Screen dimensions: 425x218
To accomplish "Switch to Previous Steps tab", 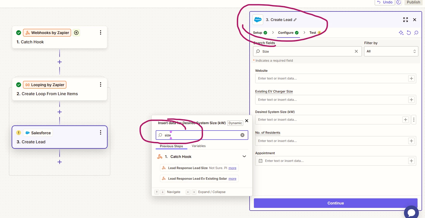I will coord(171,146).
